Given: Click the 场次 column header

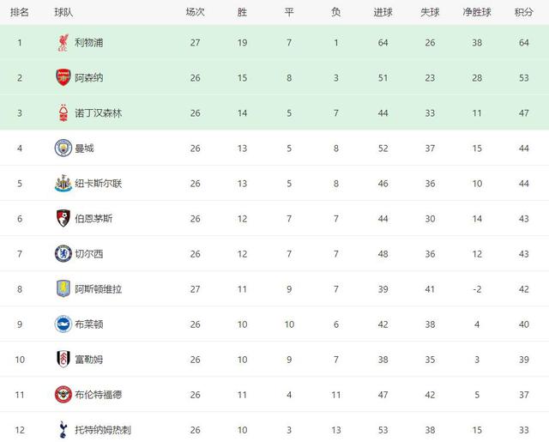Looking at the screenshot, I should pos(196,12).
